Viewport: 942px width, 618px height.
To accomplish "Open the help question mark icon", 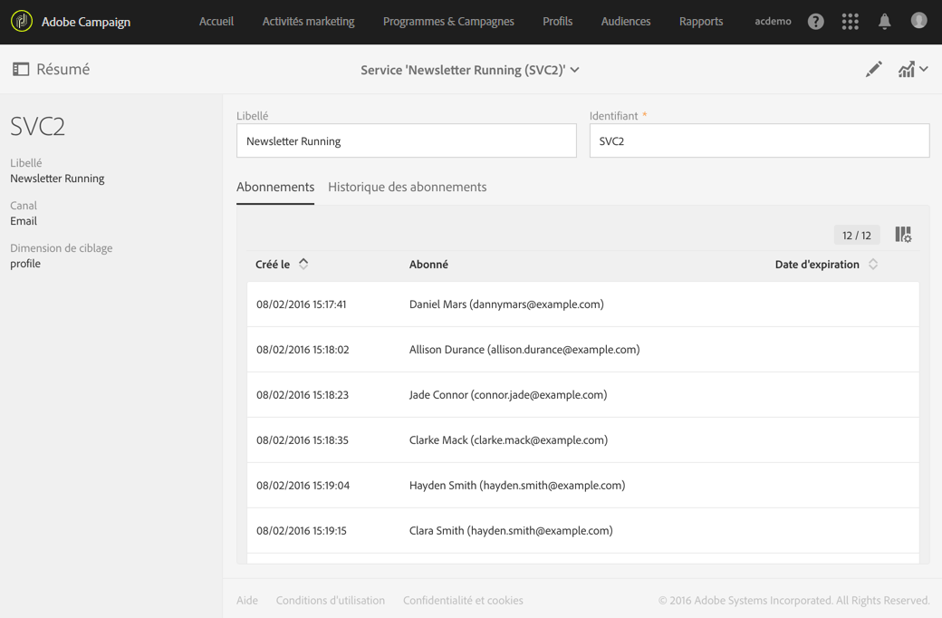I will tap(816, 22).
